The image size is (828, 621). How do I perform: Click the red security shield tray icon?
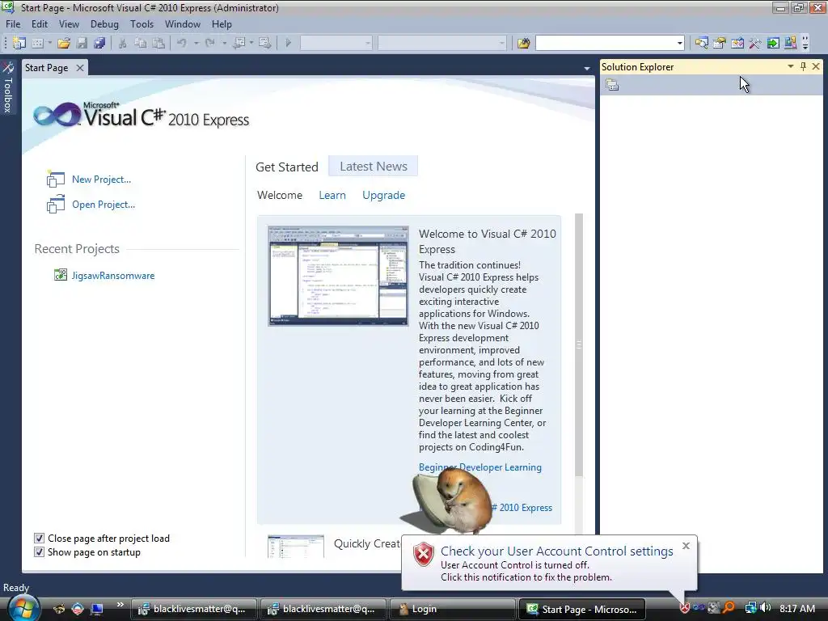point(685,608)
